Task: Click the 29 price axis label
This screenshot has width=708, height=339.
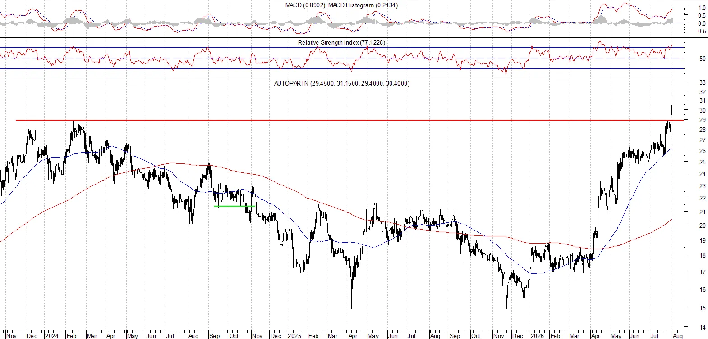Action: click(702, 120)
